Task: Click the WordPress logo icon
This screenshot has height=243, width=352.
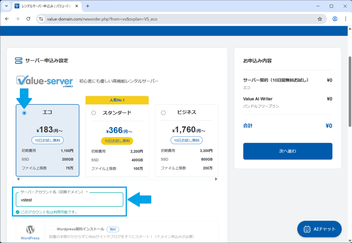Action: [x=30, y=230]
